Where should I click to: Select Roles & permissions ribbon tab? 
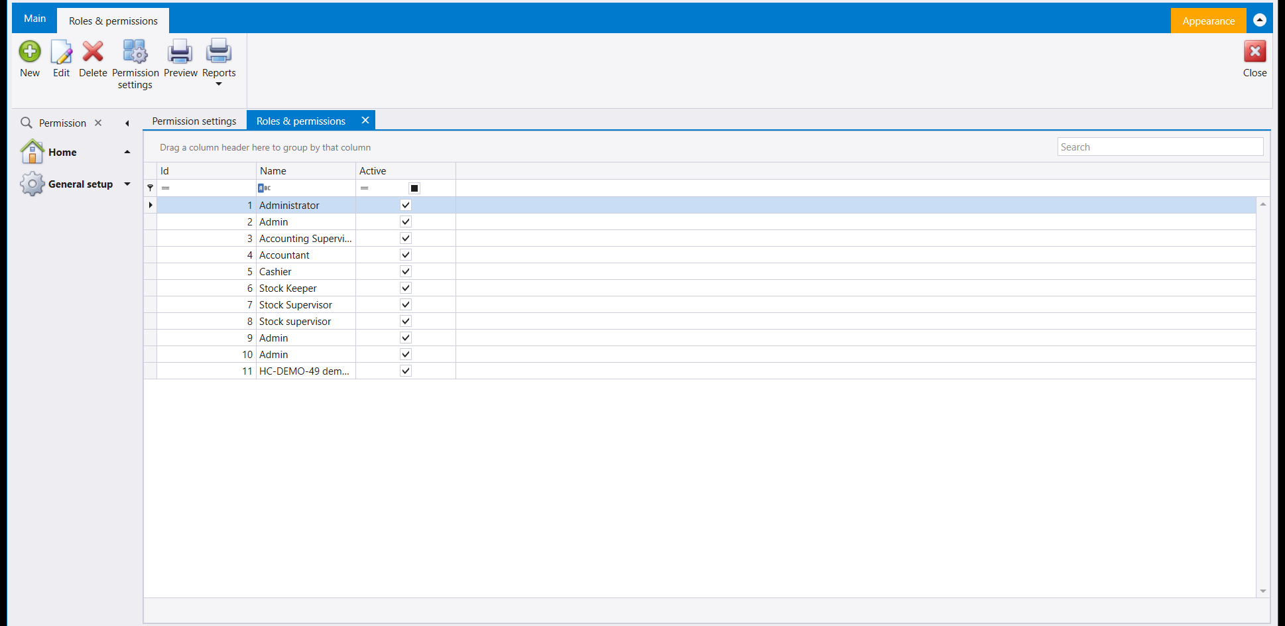coord(113,21)
